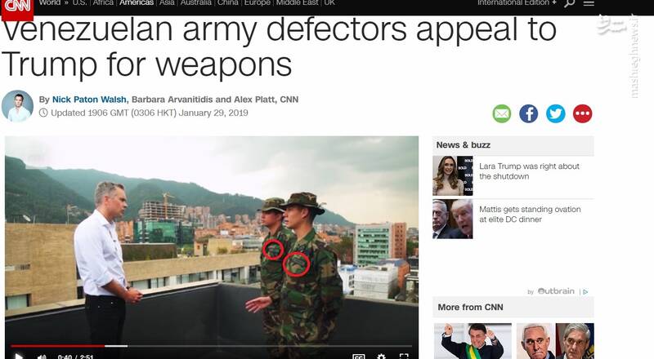Open Lara Trump shutdown article
Viewport: 654px width, 359px height.
529,171
